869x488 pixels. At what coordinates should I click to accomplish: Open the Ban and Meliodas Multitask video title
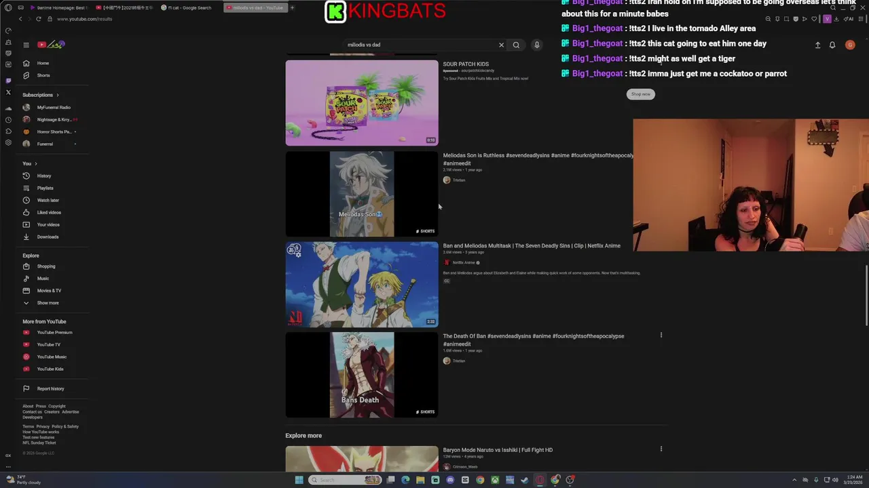point(532,245)
